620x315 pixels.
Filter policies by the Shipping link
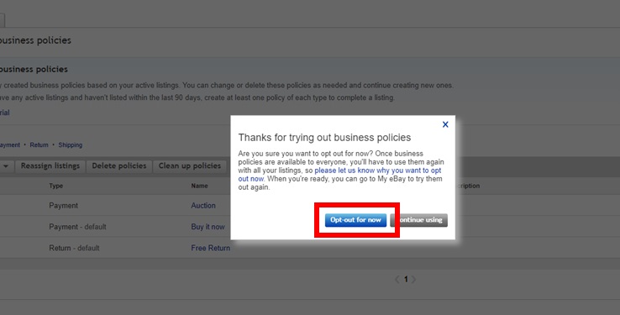[70, 145]
